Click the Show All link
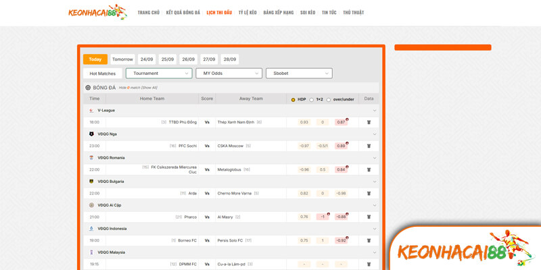Image resolution: width=541 pixels, height=270 pixels. [x=149, y=88]
